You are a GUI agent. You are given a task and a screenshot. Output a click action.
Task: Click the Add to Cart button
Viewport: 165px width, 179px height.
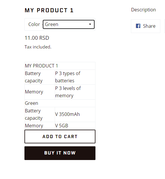point(60,137)
